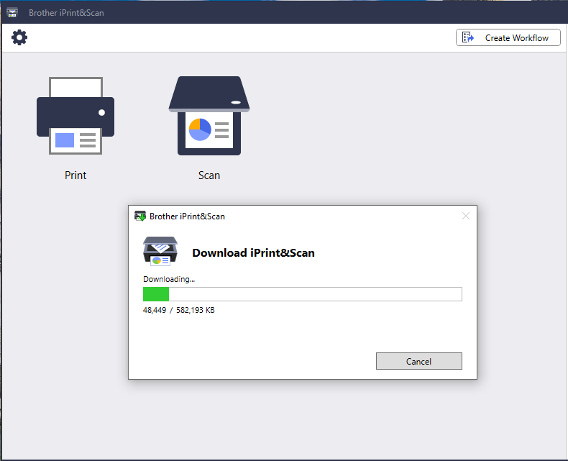Click the scanner icon in download dialog
This screenshot has width=568, height=461.
(160, 251)
